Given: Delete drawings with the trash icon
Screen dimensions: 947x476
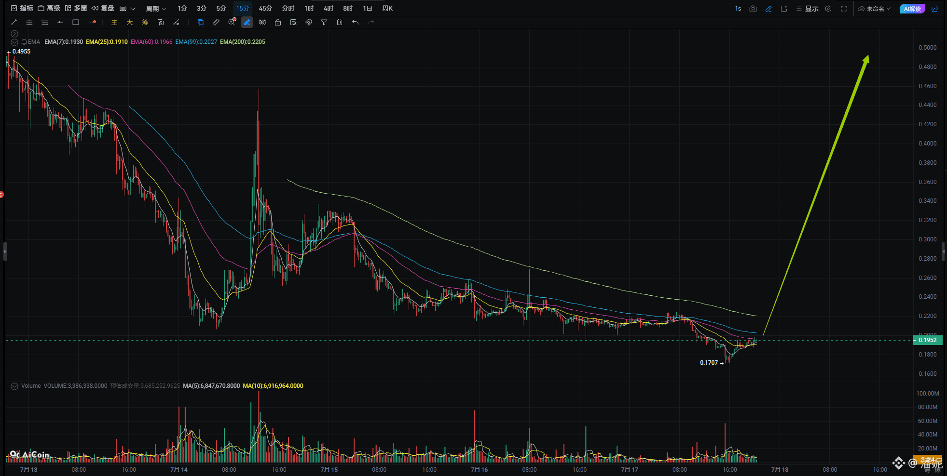Looking at the screenshot, I should tap(340, 22).
